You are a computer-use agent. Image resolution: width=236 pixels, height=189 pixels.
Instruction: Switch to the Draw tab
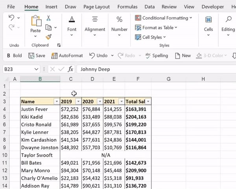pos(70,7)
